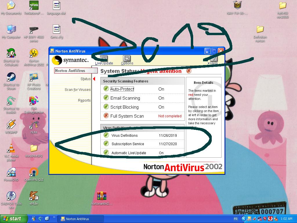Viewport: 297px width, 223px height.
Task: Click green check icon beside Virus Definitions
Action: click(106, 135)
